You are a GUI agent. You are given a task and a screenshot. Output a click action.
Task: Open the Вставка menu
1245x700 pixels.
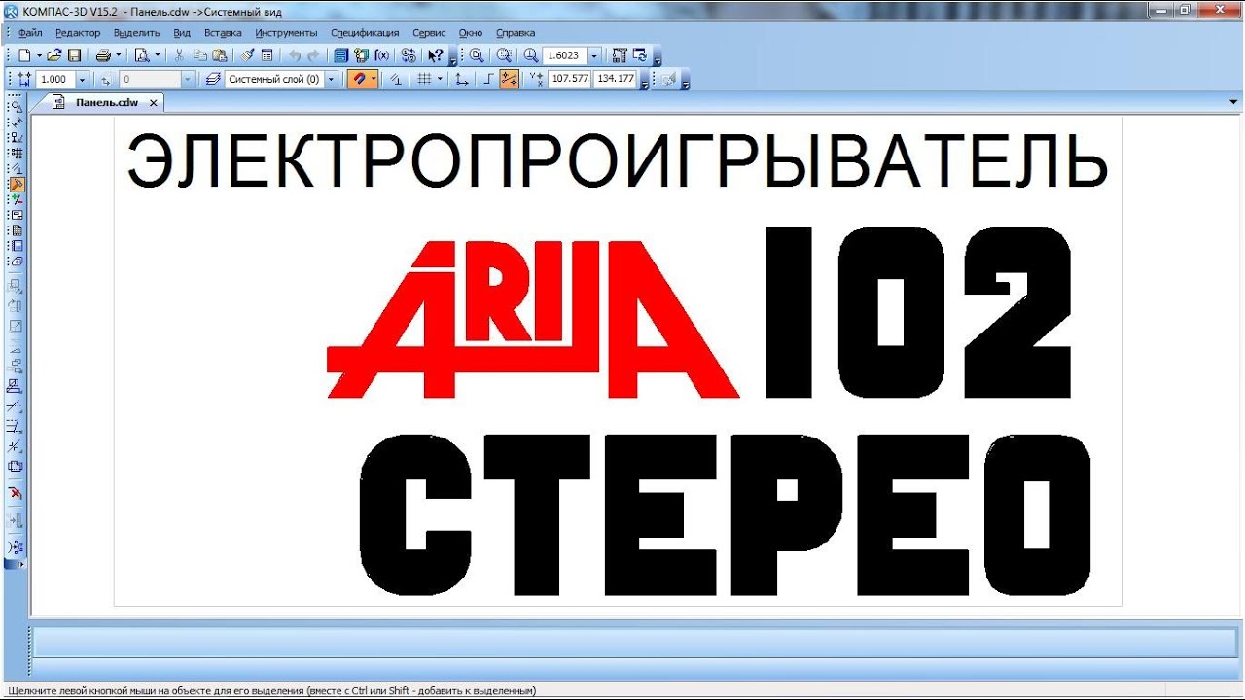[x=223, y=33]
